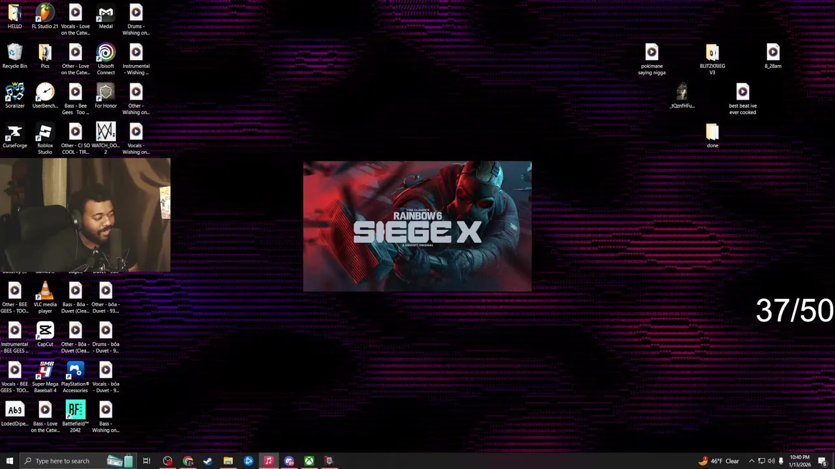The height and width of the screenshot is (469, 835).
Task: Click the microphone tray icon
Action: (781, 461)
